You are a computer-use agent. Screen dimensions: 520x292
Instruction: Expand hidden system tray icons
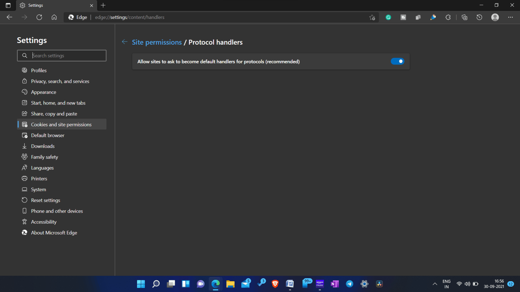tap(435, 284)
